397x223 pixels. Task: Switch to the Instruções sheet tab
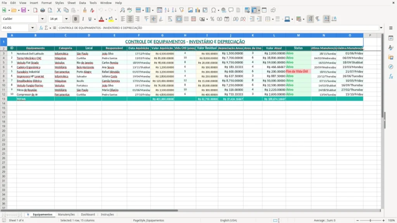click(x=107, y=214)
